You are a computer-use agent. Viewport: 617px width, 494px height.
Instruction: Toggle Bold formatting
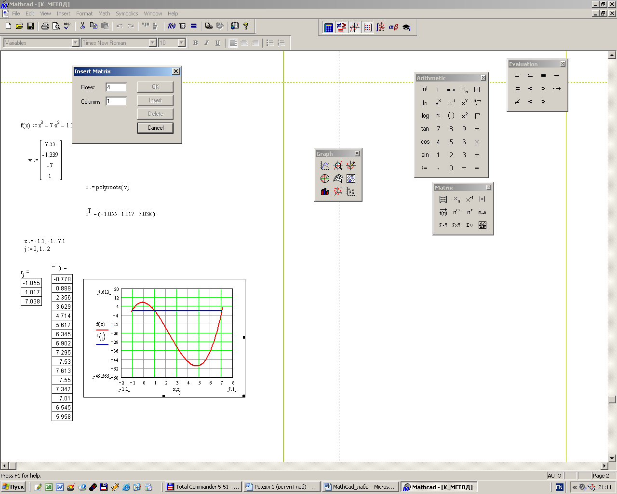[196, 43]
